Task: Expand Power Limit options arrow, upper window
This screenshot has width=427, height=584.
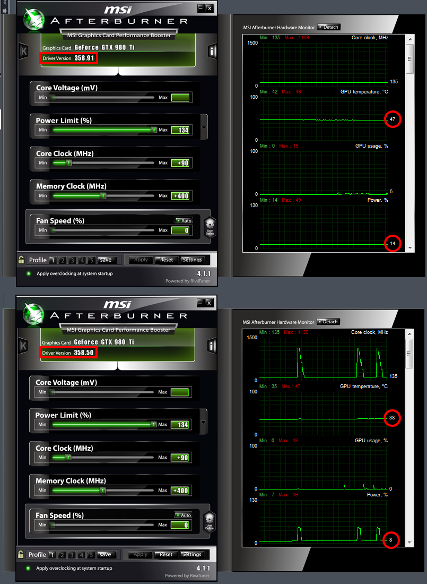Action: click(x=204, y=127)
